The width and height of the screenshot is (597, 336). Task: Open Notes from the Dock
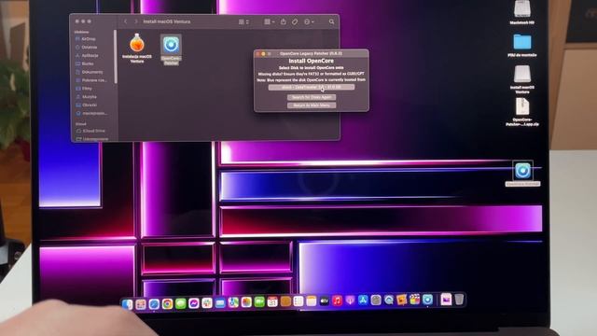point(312,301)
